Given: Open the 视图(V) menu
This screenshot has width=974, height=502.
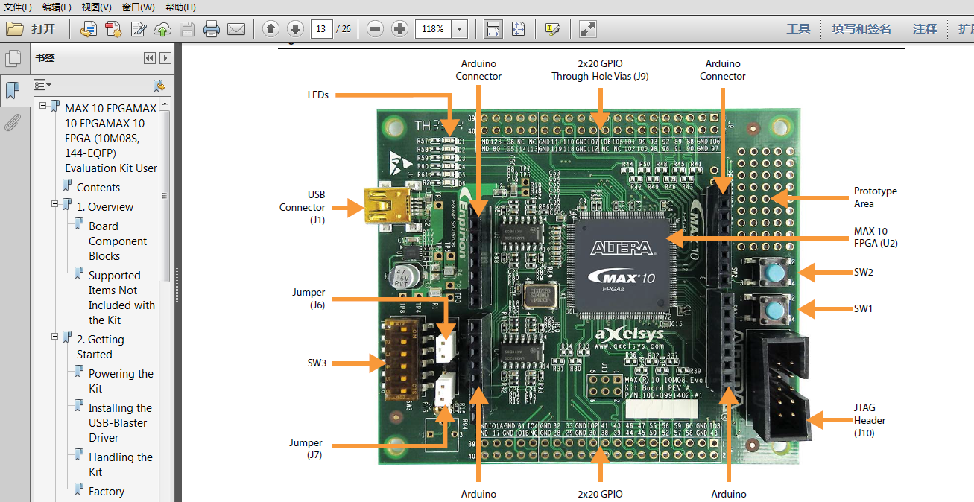Looking at the screenshot, I should 97,7.
